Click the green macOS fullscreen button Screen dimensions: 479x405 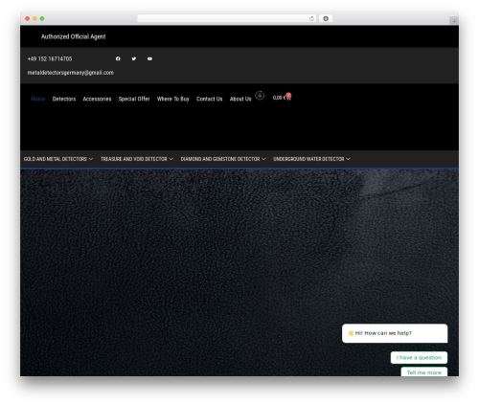(42, 18)
